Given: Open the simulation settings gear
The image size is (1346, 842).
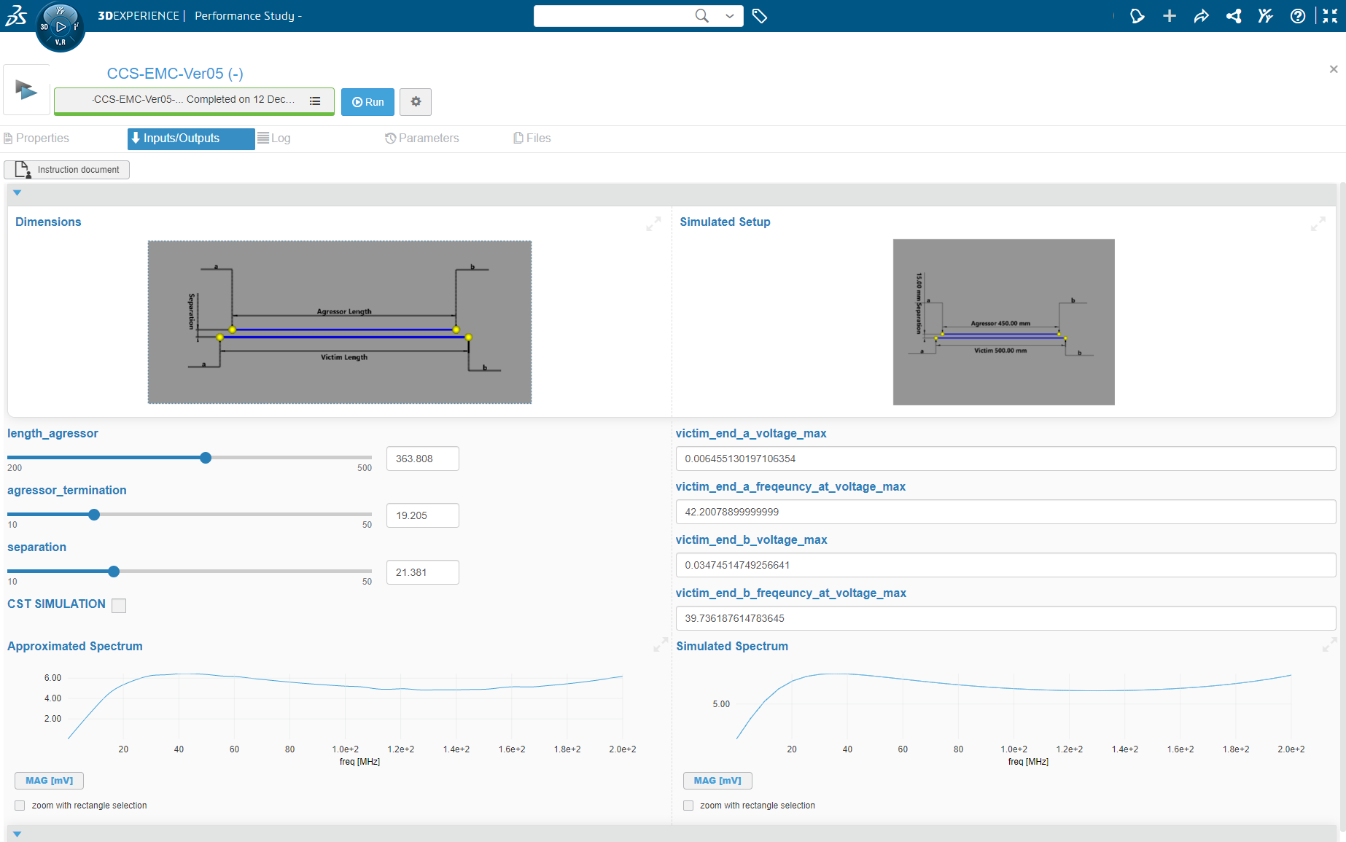Looking at the screenshot, I should (416, 102).
